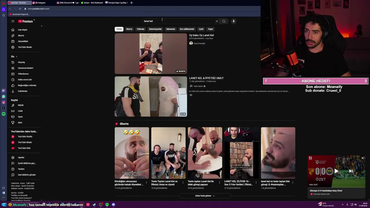Open Daha sonra izle list

tap(25, 79)
